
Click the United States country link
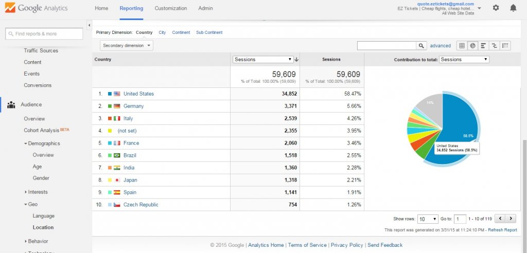138,94
